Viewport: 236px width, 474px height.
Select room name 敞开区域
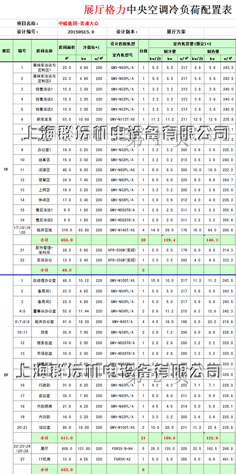coord(44,230)
